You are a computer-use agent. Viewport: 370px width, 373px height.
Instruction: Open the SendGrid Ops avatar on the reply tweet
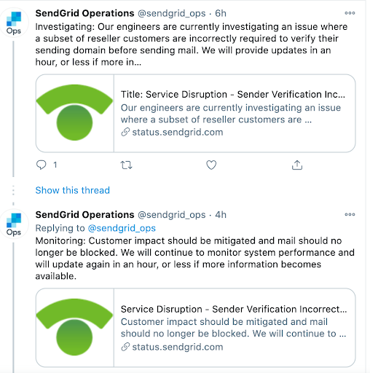[x=14, y=224]
